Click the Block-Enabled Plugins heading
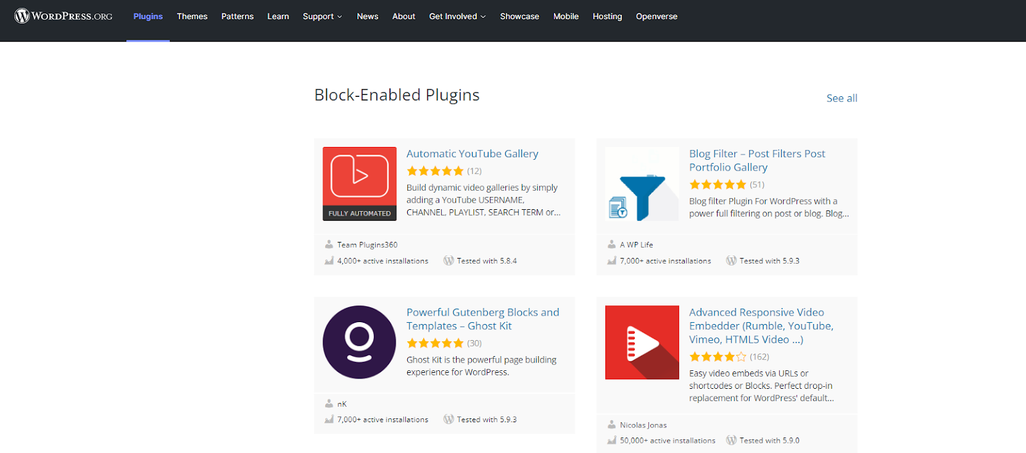The height and width of the screenshot is (453, 1026). pyautogui.click(x=397, y=95)
